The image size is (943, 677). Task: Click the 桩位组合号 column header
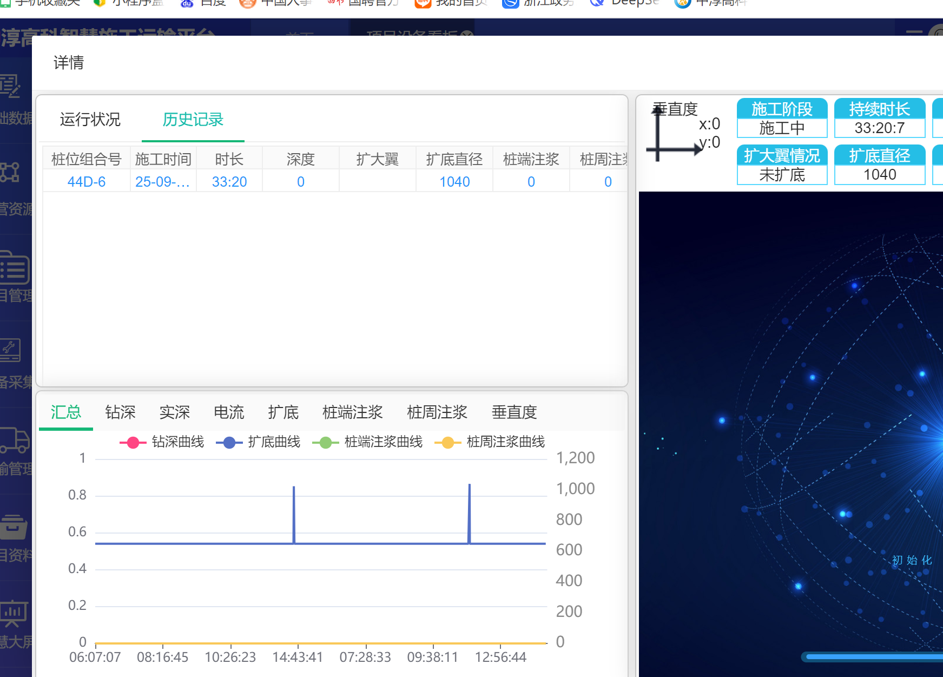point(86,159)
